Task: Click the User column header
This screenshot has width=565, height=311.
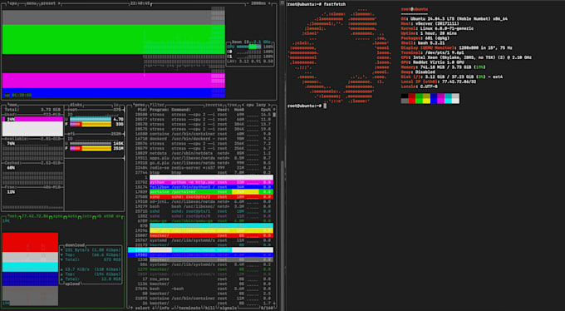Action: [223, 110]
